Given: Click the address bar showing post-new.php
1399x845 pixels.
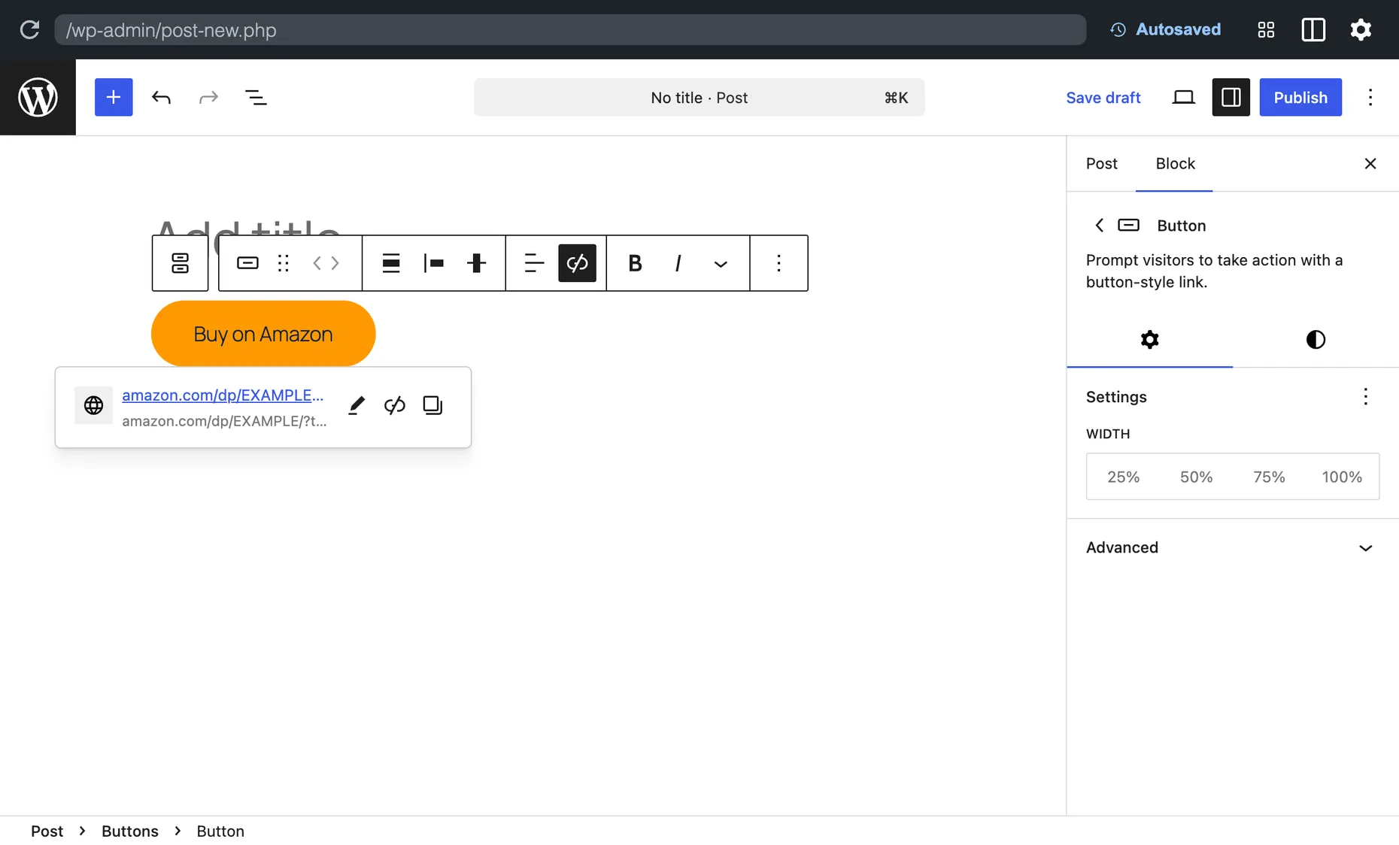Looking at the screenshot, I should [x=570, y=30].
